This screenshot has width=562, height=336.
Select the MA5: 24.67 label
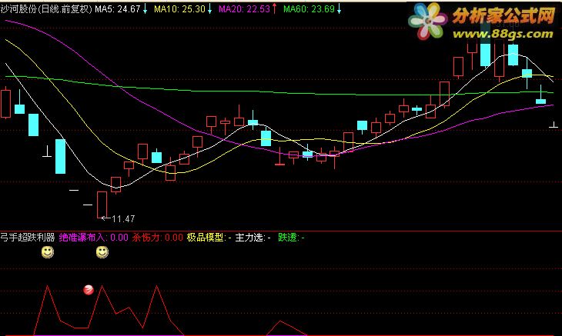[118, 9]
